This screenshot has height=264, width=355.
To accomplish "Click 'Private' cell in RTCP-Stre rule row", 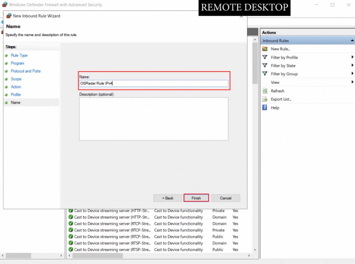I will [218, 230].
